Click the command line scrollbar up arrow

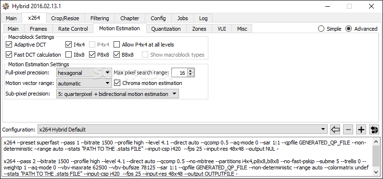pyautogui.click(x=376, y=142)
